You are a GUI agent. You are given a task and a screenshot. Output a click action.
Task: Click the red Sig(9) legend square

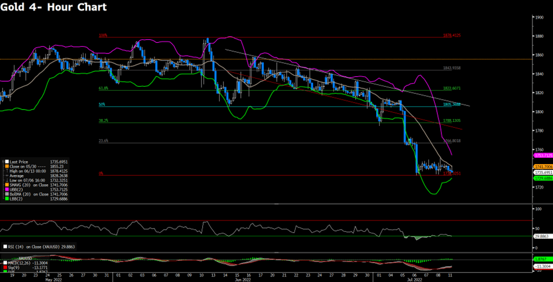(5, 268)
